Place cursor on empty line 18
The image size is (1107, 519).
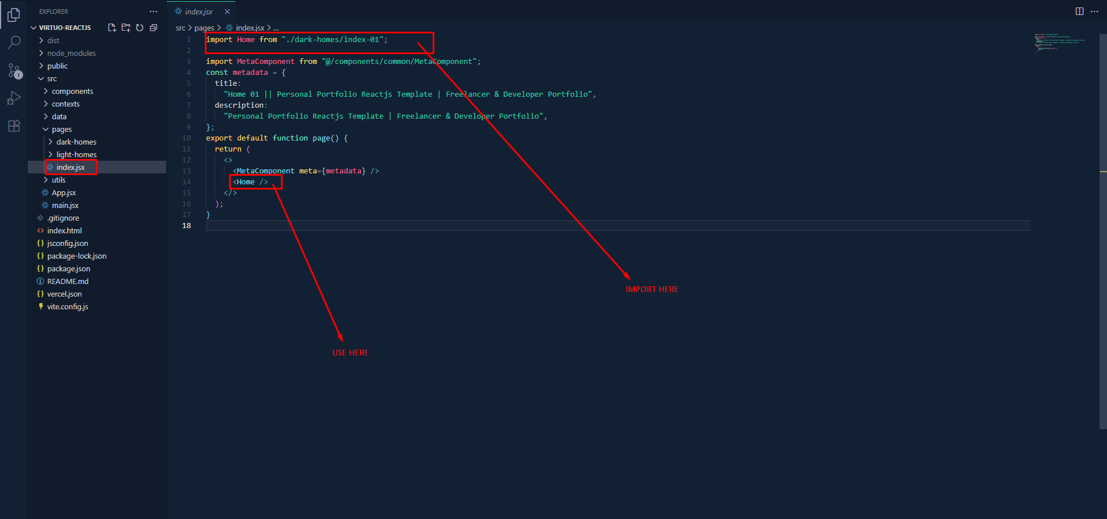(618, 226)
